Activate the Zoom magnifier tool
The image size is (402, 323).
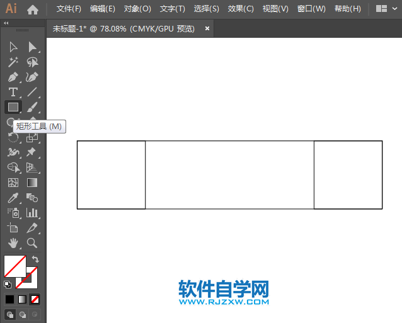(32, 243)
